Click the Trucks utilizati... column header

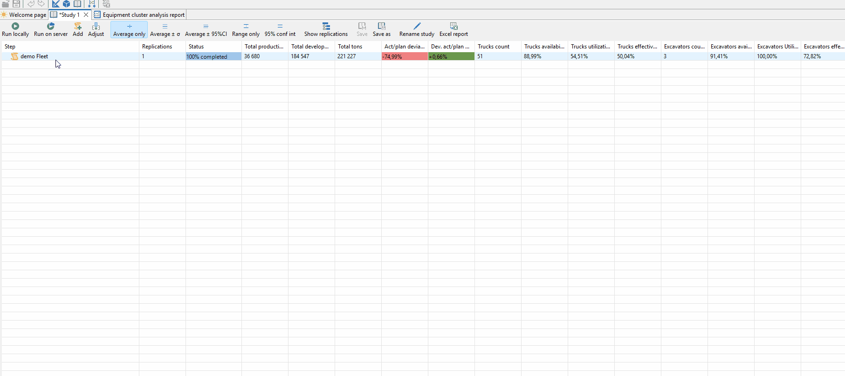591,47
